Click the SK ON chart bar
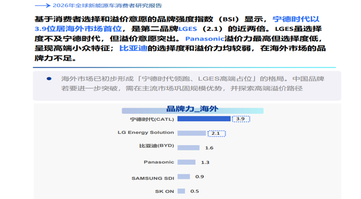The height and width of the screenshot is (199, 361). tap(181, 191)
